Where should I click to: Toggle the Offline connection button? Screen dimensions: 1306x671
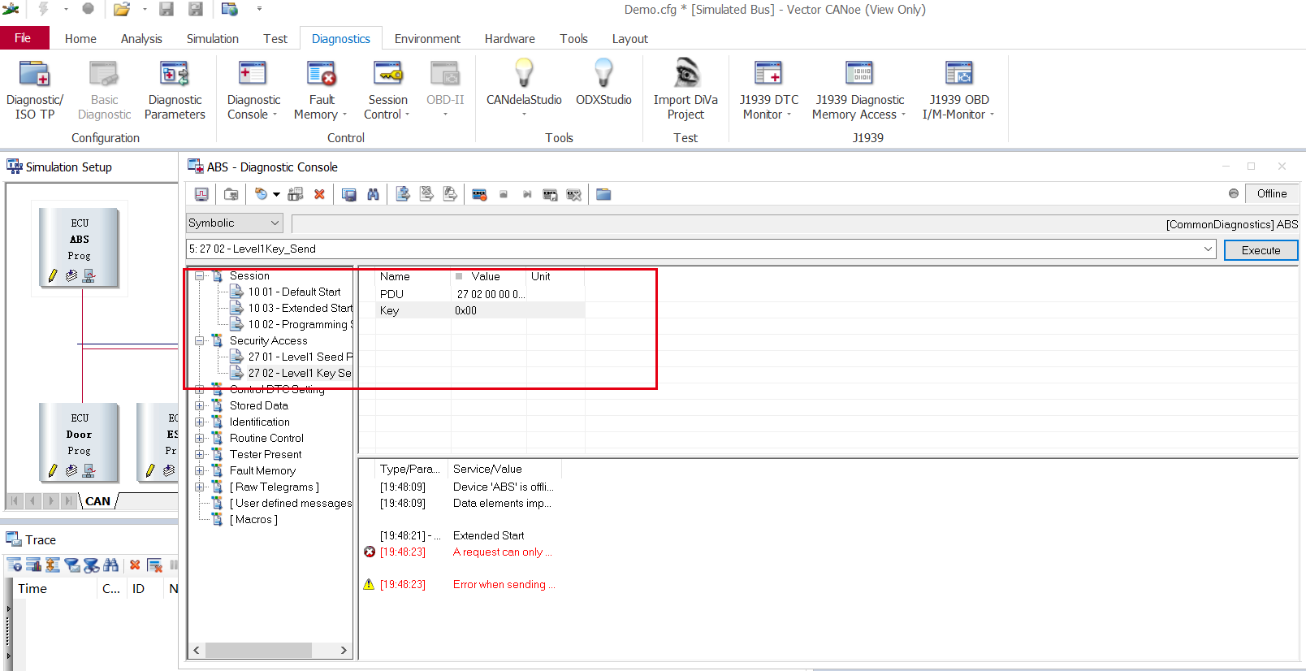[x=1272, y=193]
